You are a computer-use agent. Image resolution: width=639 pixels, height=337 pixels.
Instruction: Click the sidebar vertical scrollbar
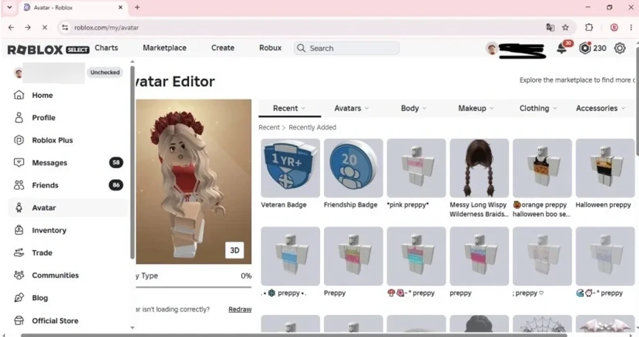click(x=132, y=162)
